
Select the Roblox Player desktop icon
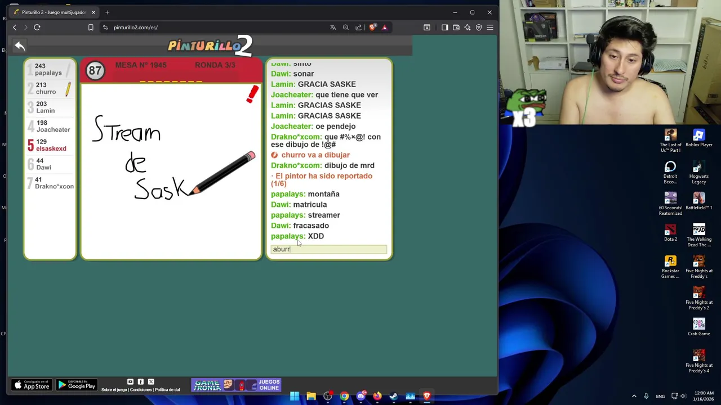(x=699, y=138)
